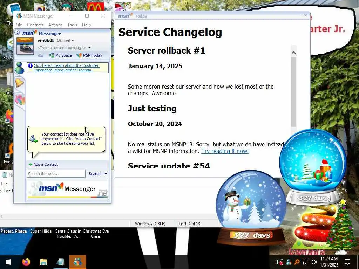The height and width of the screenshot is (269, 359).
Task: Open the volume speaker tray icon
Action: click(314, 262)
